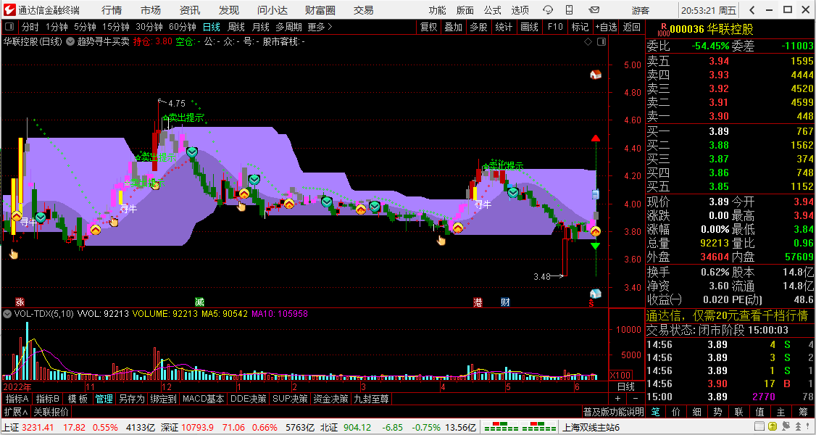Open the 选项 menu
This screenshot has width=816, height=435.
[520, 10]
